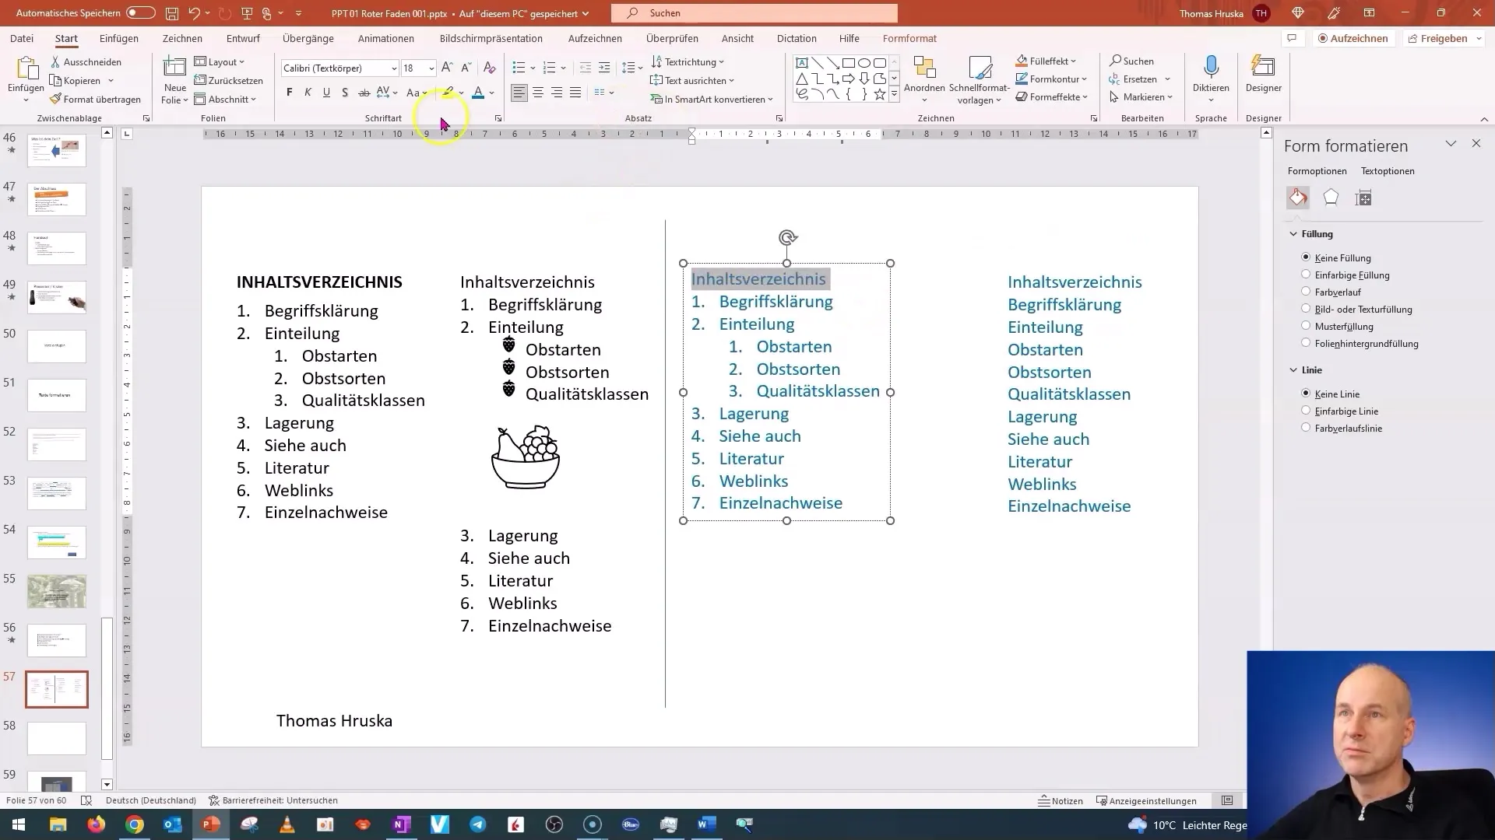The height and width of the screenshot is (840, 1495).
Task: Select the Italic formatting icon
Action: 308,93
